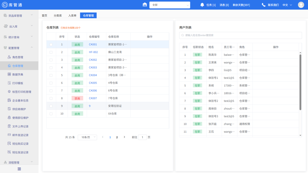The image size is (308, 173).
Task: Click the 打印模板 icon
Action: click(9, 83)
